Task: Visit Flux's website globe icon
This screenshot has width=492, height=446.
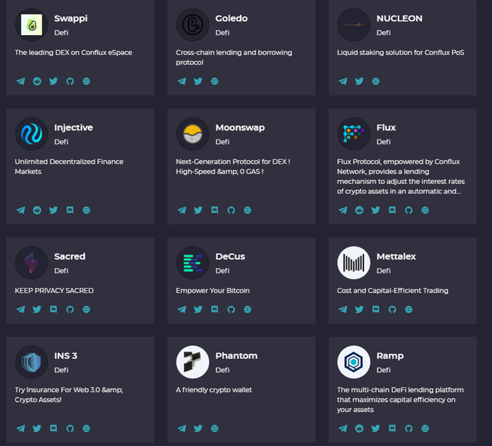Action: [x=425, y=210]
